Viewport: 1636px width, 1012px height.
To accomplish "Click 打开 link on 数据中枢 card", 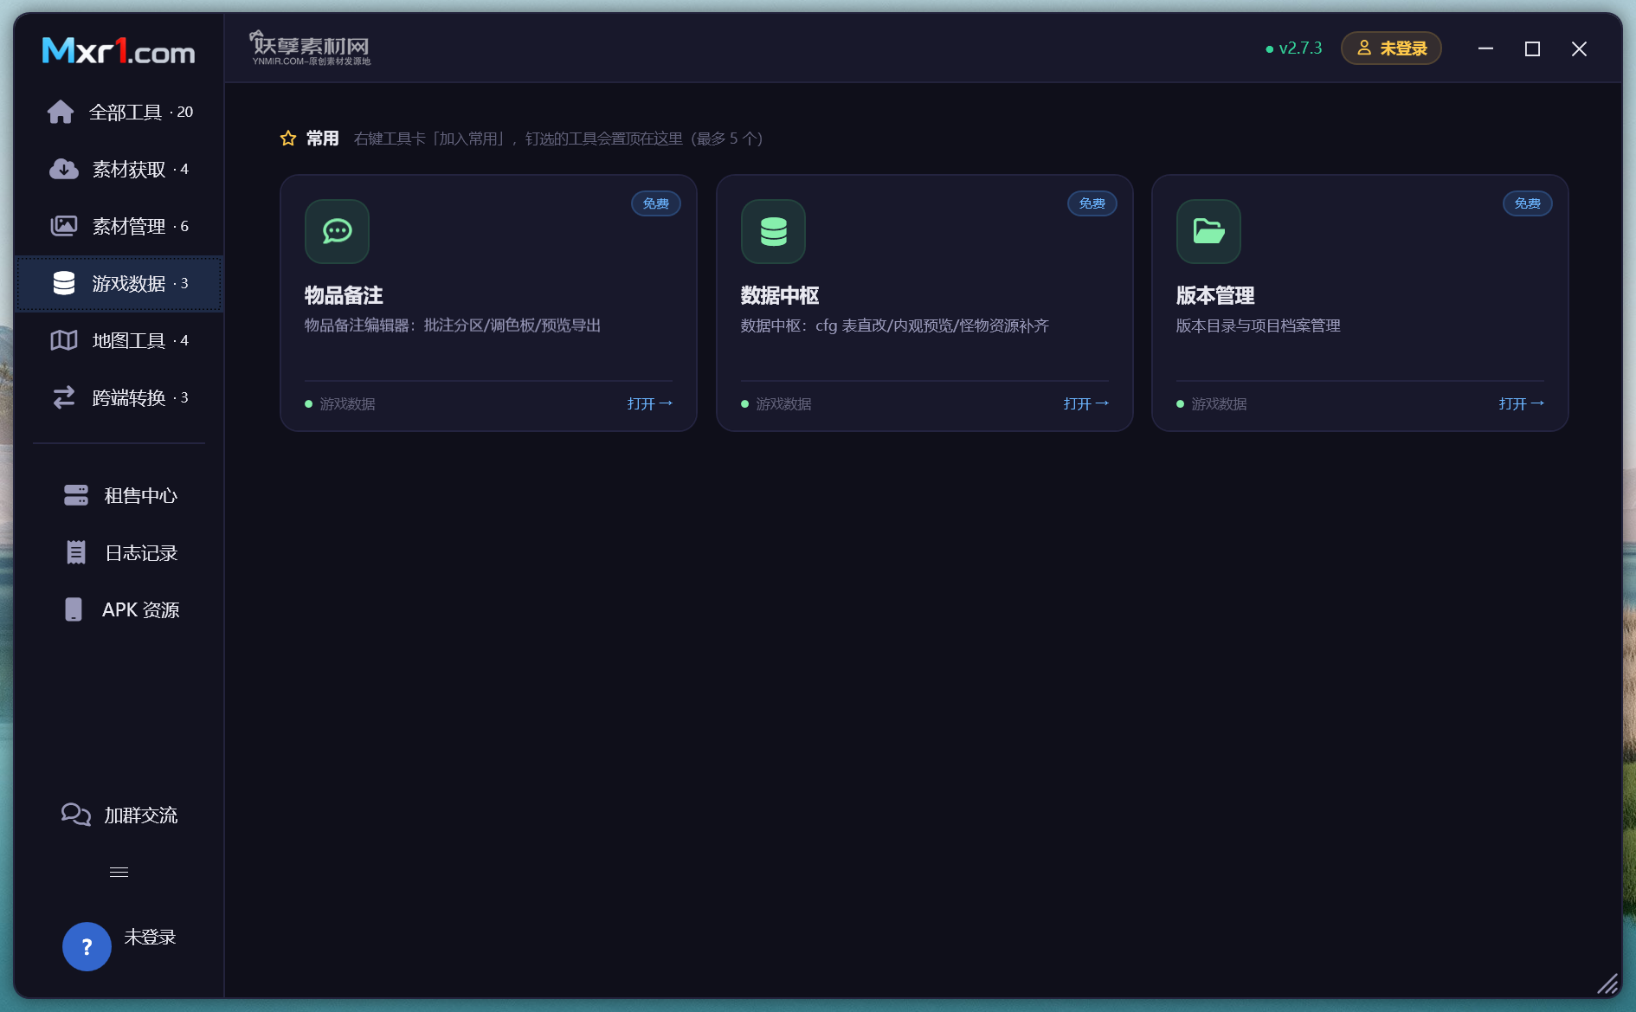I will tap(1086, 403).
